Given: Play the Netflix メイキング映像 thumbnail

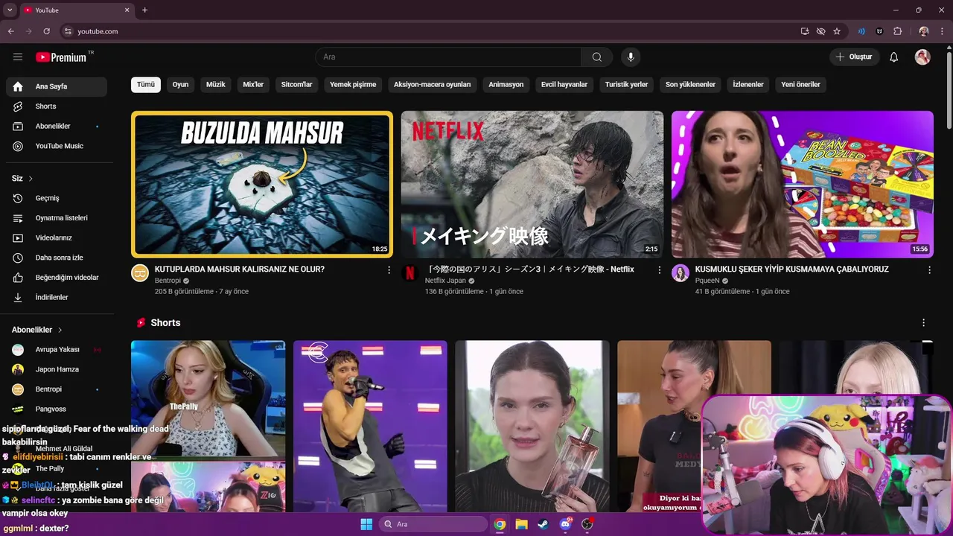Looking at the screenshot, I should click(x=532, y=185).
